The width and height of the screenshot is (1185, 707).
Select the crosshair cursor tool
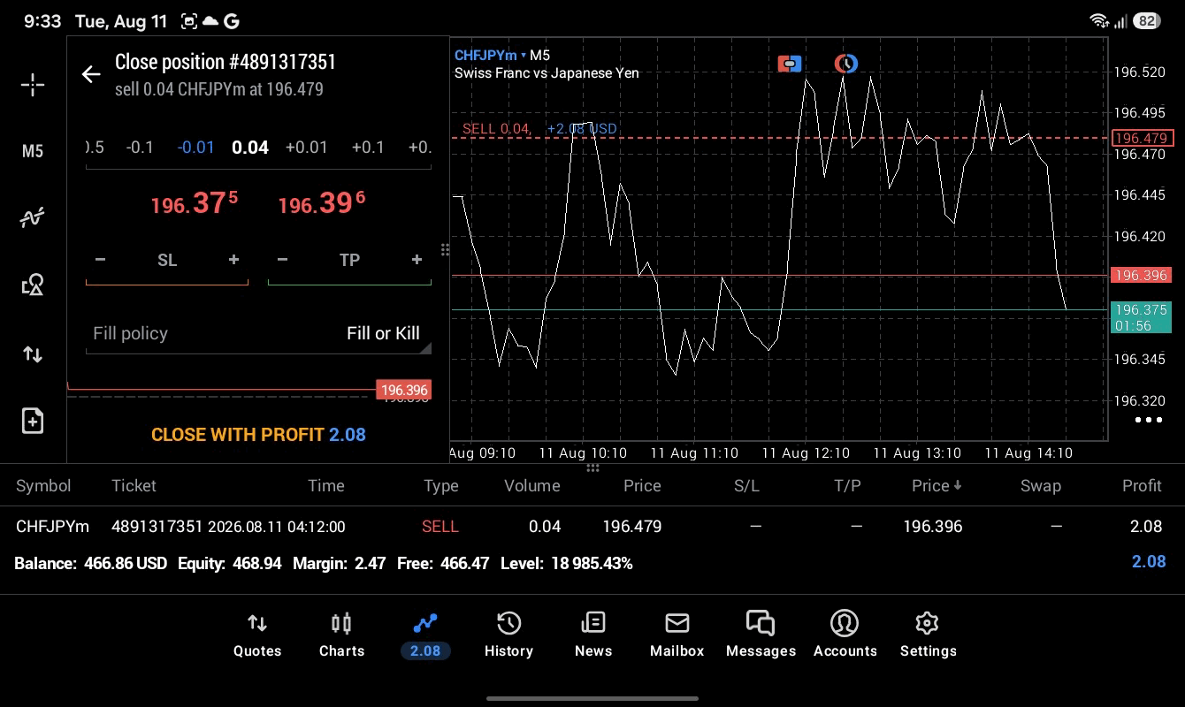pos(33,85)
